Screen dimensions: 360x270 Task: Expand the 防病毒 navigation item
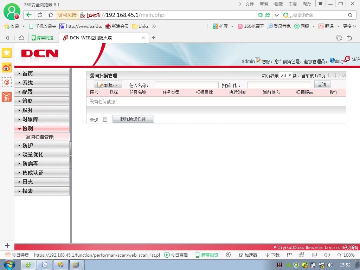tap(42, 163)
